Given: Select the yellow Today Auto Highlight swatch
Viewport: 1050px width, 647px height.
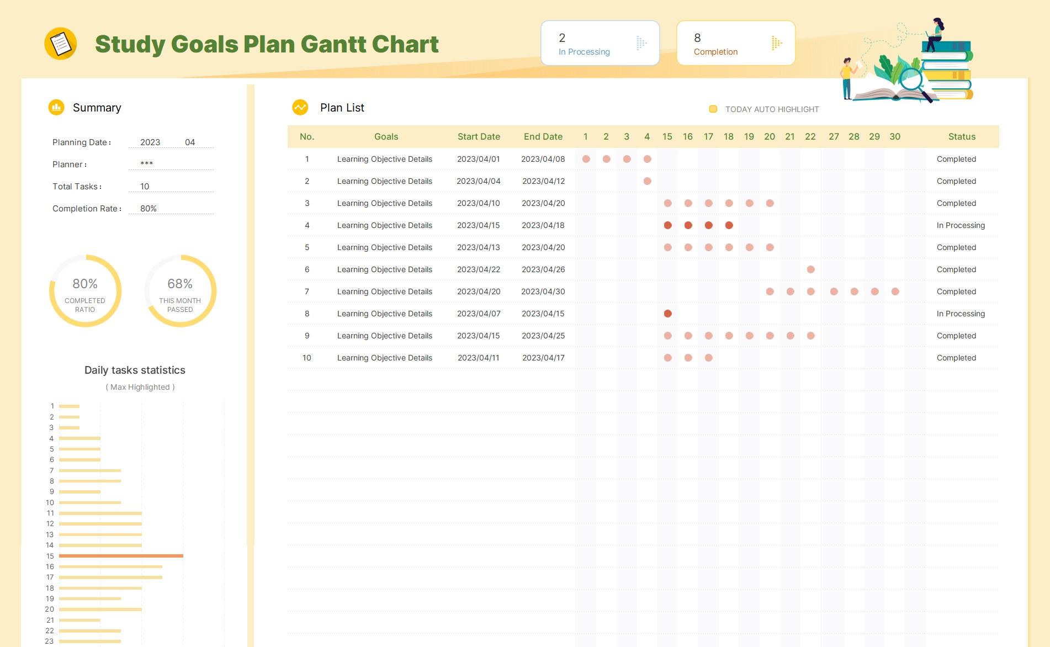Looking at the screenshot, I should (x=713, y=109).
